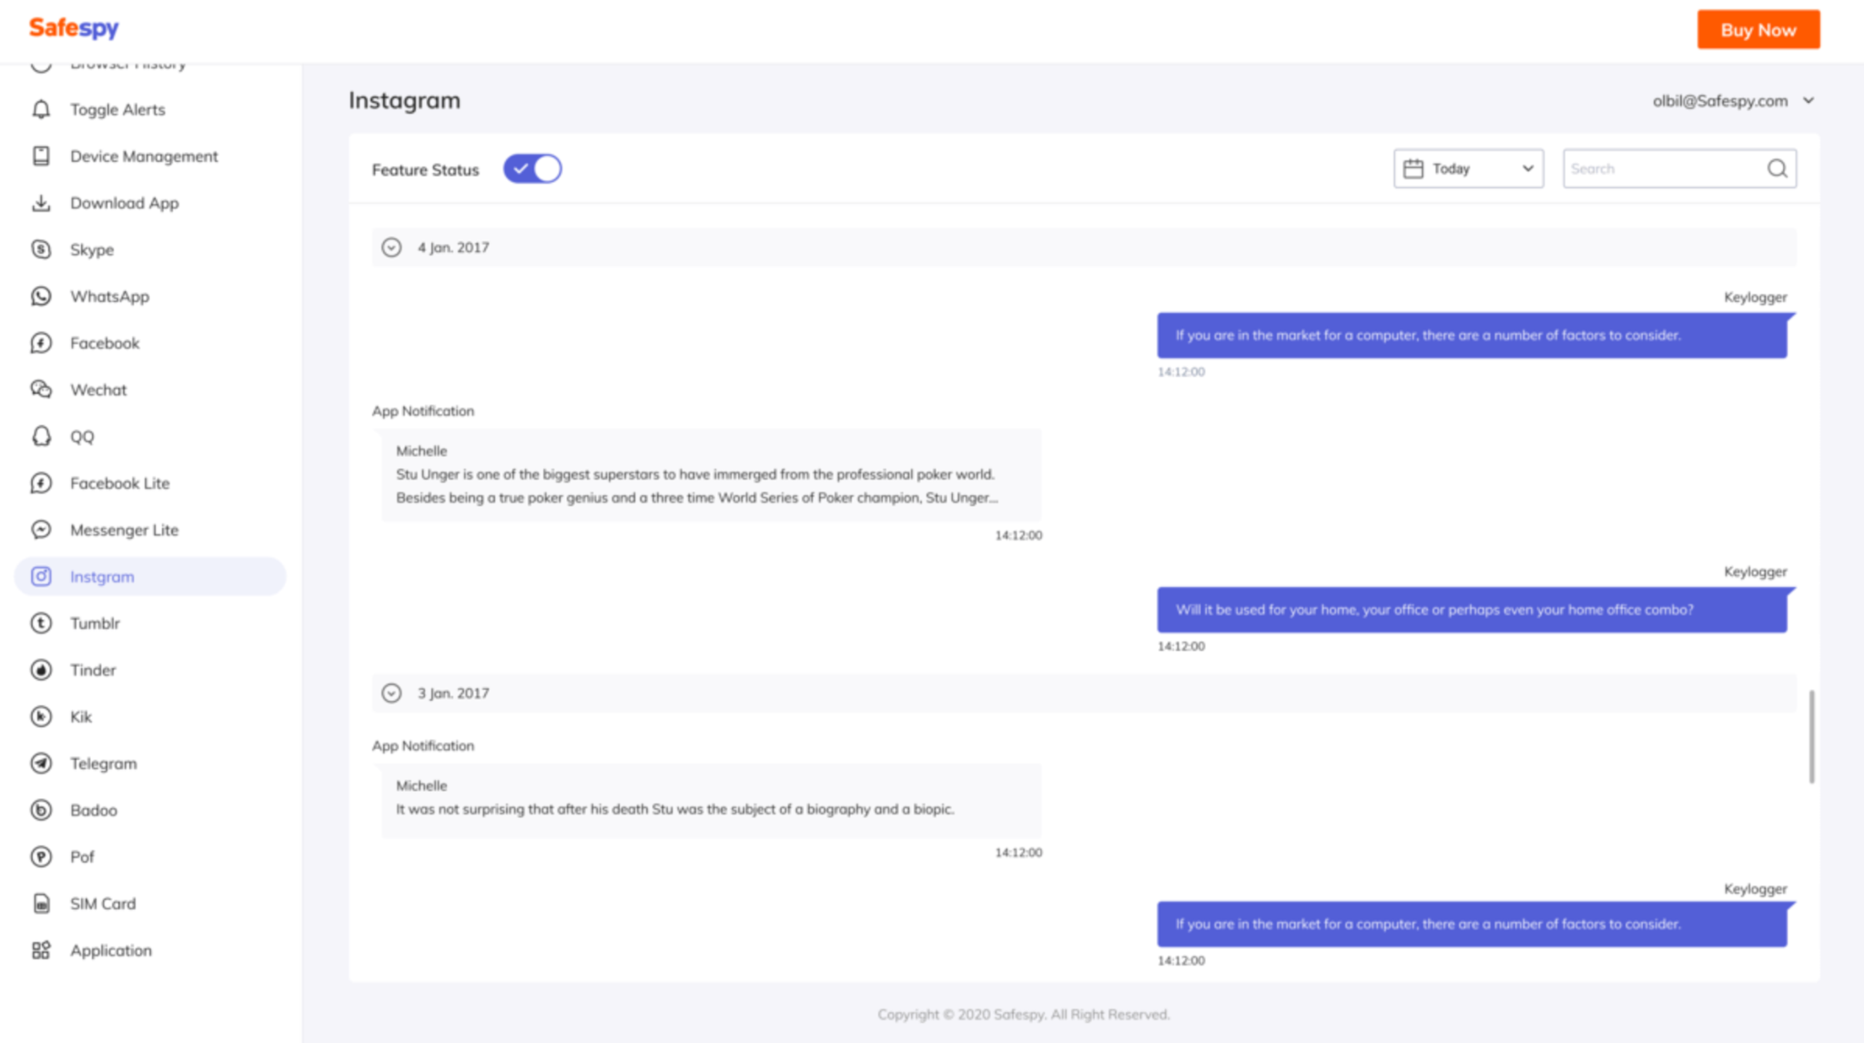The width and height of the screenshot is (1864, 1043).
Task: Select Messenger Lite from sidebar
Action: pyautogui.click(x=124, y=530)
